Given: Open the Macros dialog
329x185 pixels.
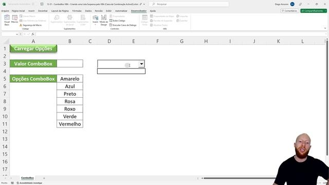Looking at the screenshot, I should (14, 20).
